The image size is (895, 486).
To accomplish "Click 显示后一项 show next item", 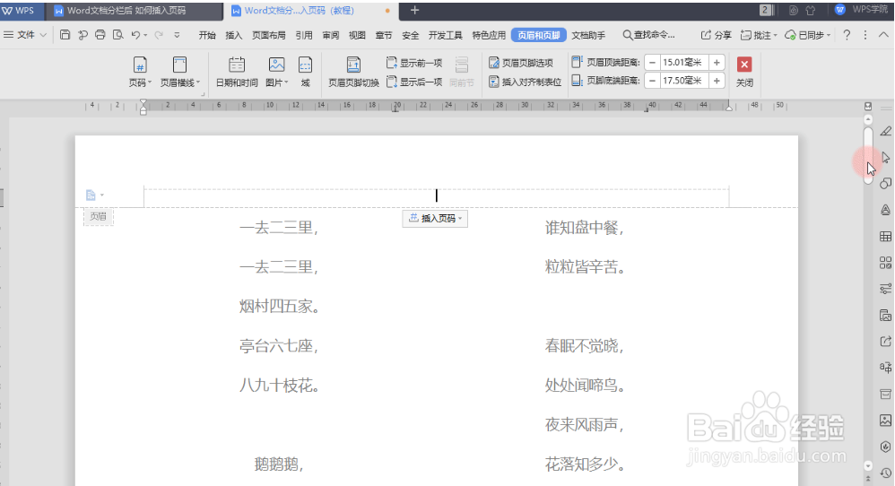I will pyautogui.click(x=414, y=82).
